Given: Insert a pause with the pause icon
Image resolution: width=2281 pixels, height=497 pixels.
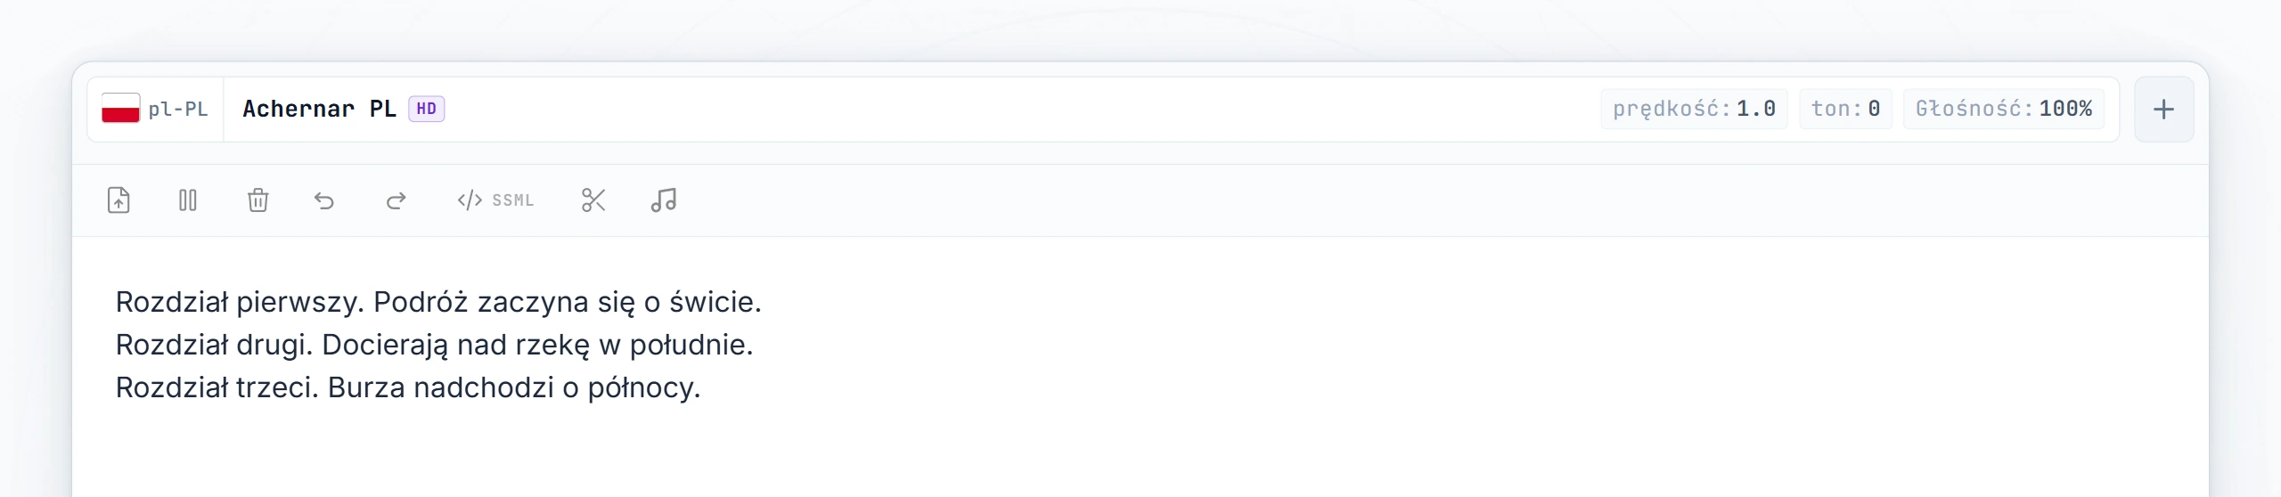Looking at the screenshot, I should click(x=188, y=200).
